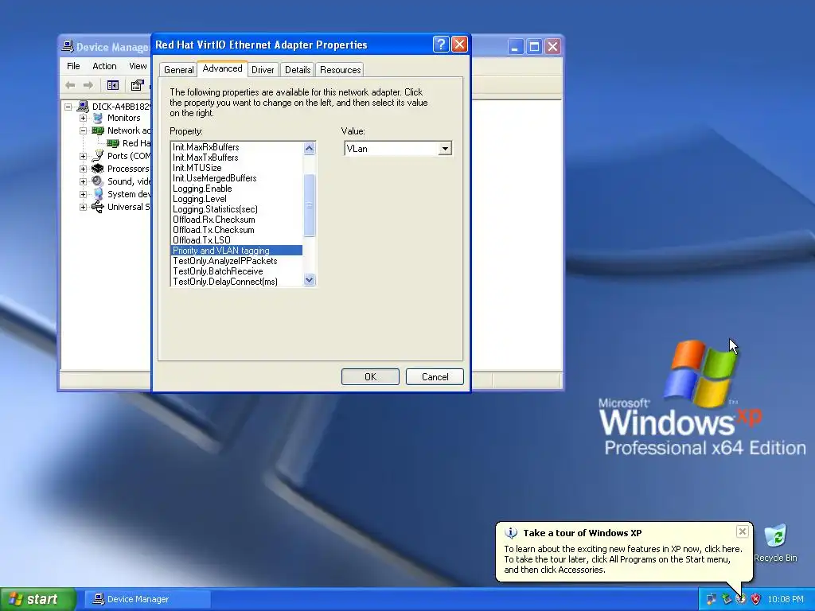Screen dimensions: 815x611
Task: Select the Advanced tab
Action: coord(223,68)
